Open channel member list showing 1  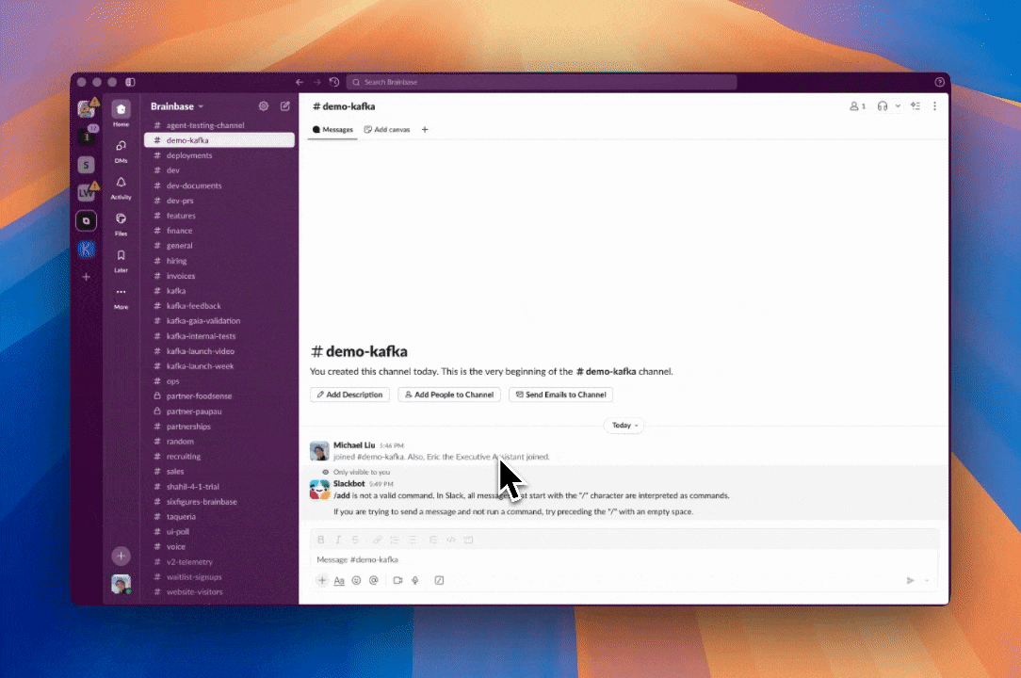[855, 106]
